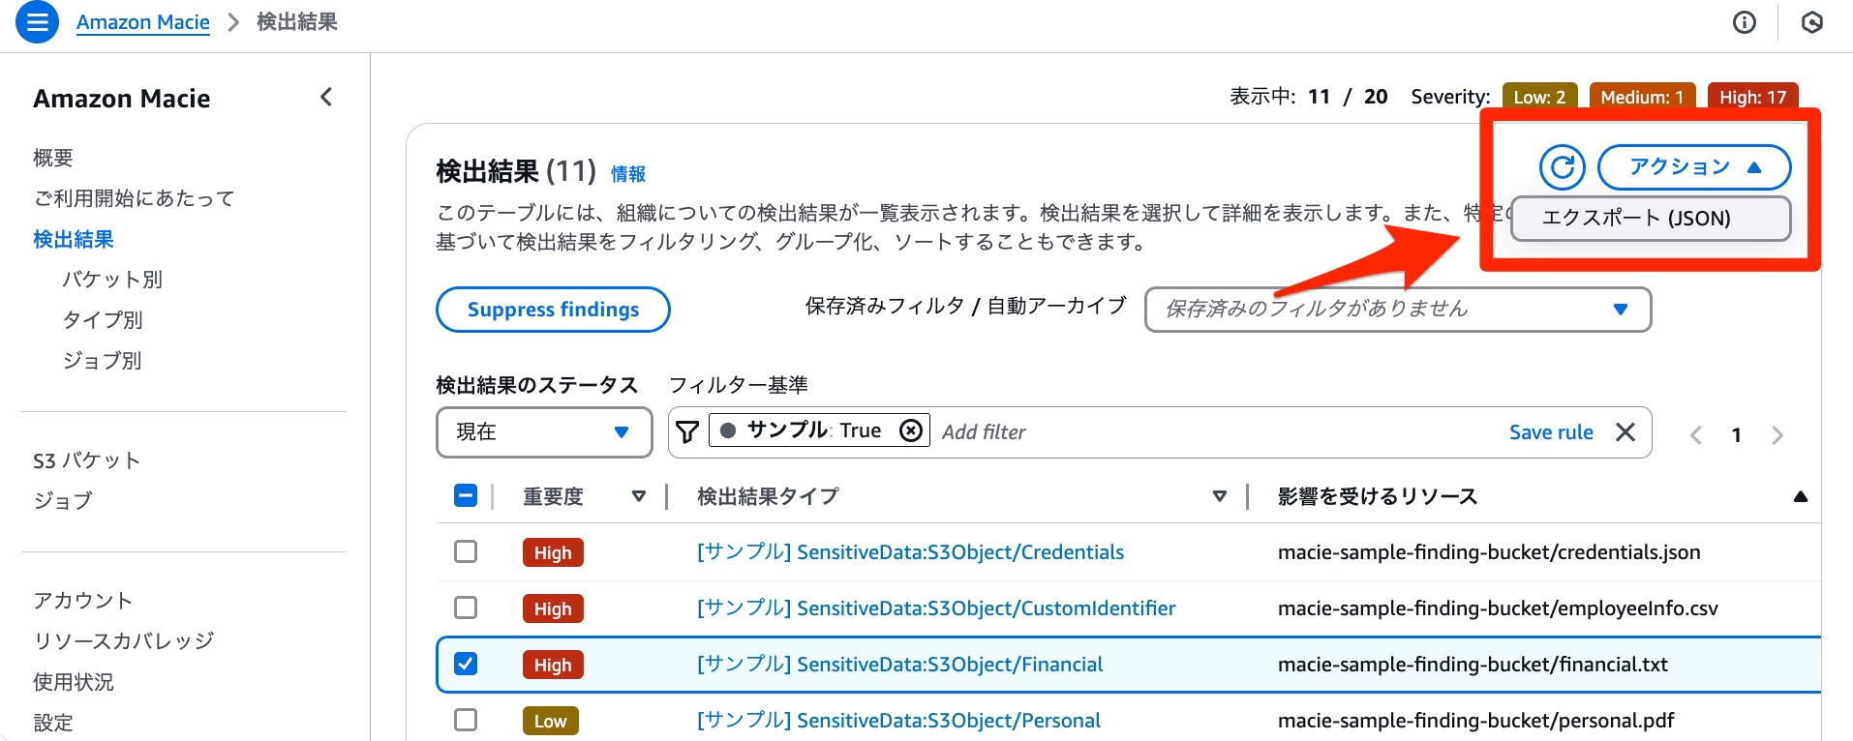Open the アクション dropdown
The width and height of the screenshot is (1853, 741).
coord(1693,167)
